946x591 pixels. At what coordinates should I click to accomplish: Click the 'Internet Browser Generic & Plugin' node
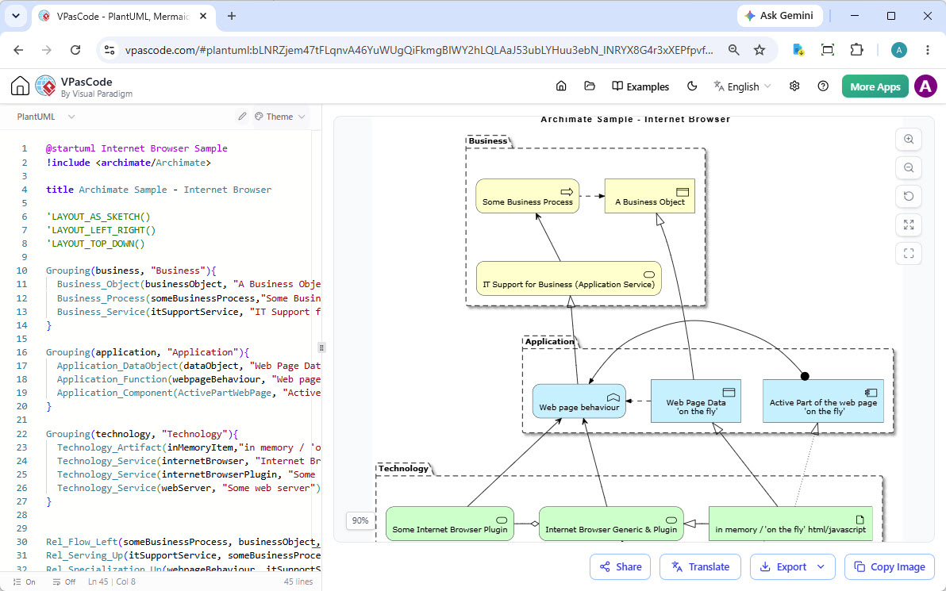611,524
